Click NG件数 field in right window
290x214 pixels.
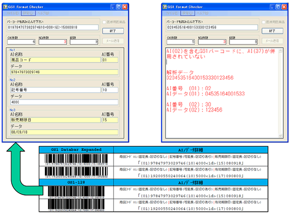click(212, 42)
